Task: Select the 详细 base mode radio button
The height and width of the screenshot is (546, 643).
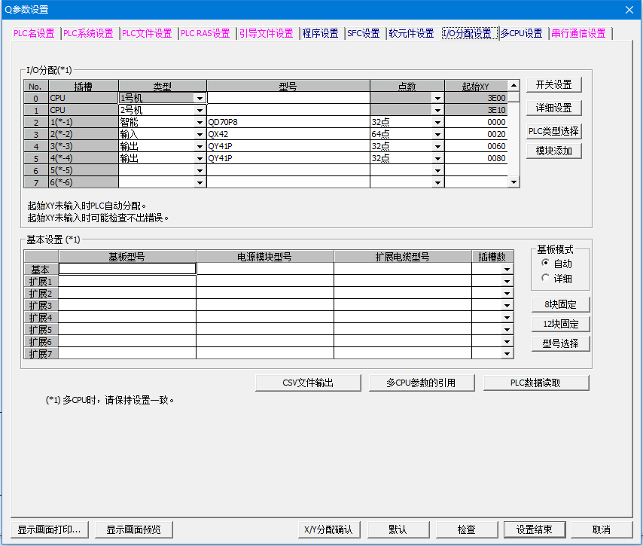Action: 545,278
